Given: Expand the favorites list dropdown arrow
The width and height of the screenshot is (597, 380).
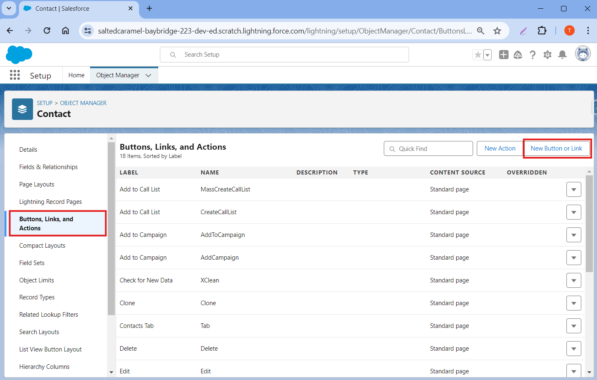Looking at the screenshot, I should (x=488, y=55).
